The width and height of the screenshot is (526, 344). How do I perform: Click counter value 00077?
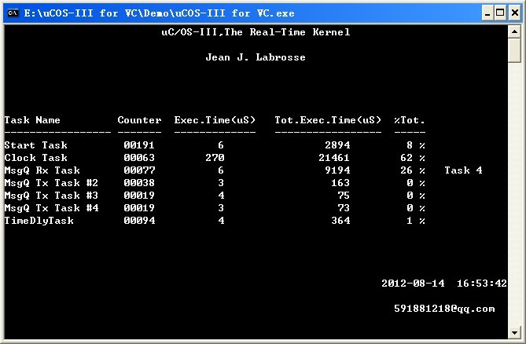tap(139, 170)
